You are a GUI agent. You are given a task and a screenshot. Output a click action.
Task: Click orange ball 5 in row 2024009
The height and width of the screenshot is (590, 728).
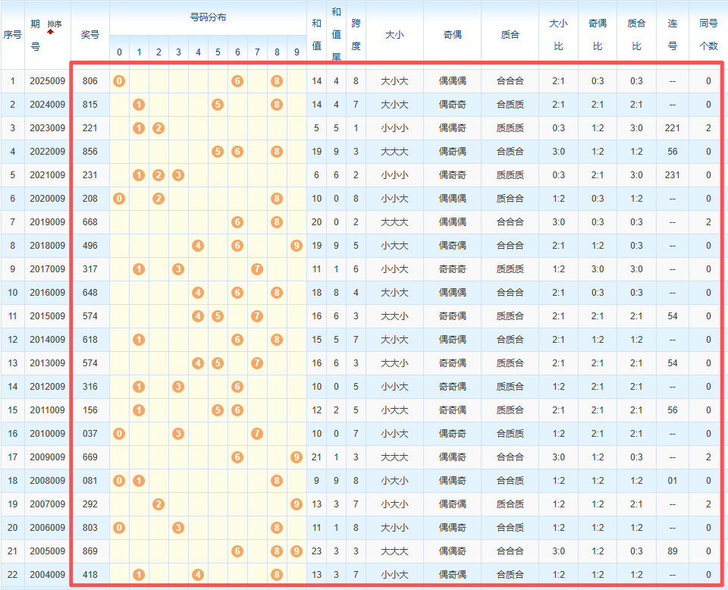tap(218, 105)
